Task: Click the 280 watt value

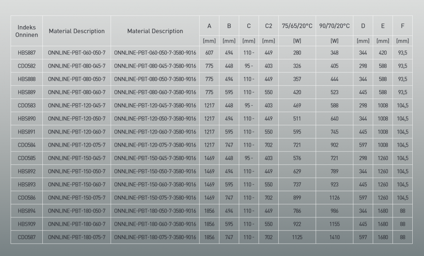Action: (x=297, y=53)
